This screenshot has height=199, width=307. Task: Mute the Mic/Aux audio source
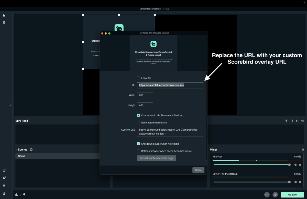pyautogui.click(x=295, y=165)
